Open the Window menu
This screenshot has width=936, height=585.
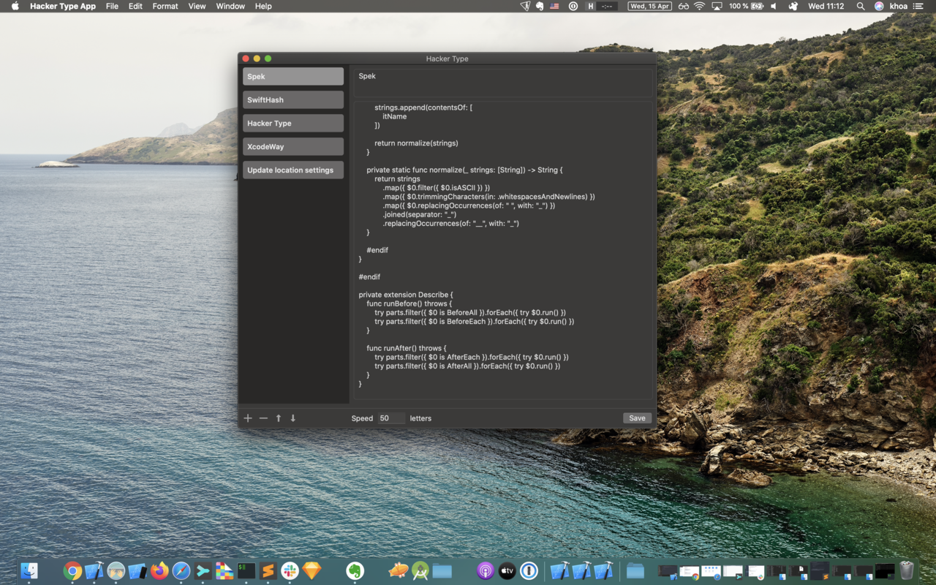(230, 6)
